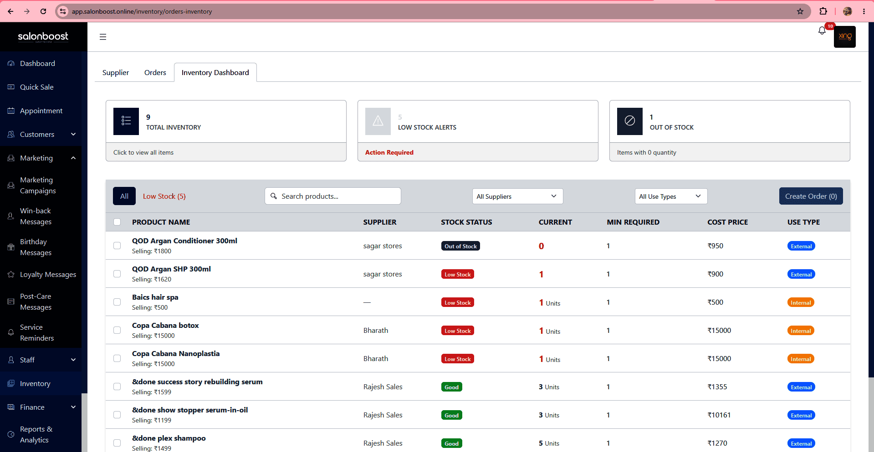Switch to the Orders tab
The height and width of the screenshot is (452, 874).
pyautogui.click(x=155, y=73)
